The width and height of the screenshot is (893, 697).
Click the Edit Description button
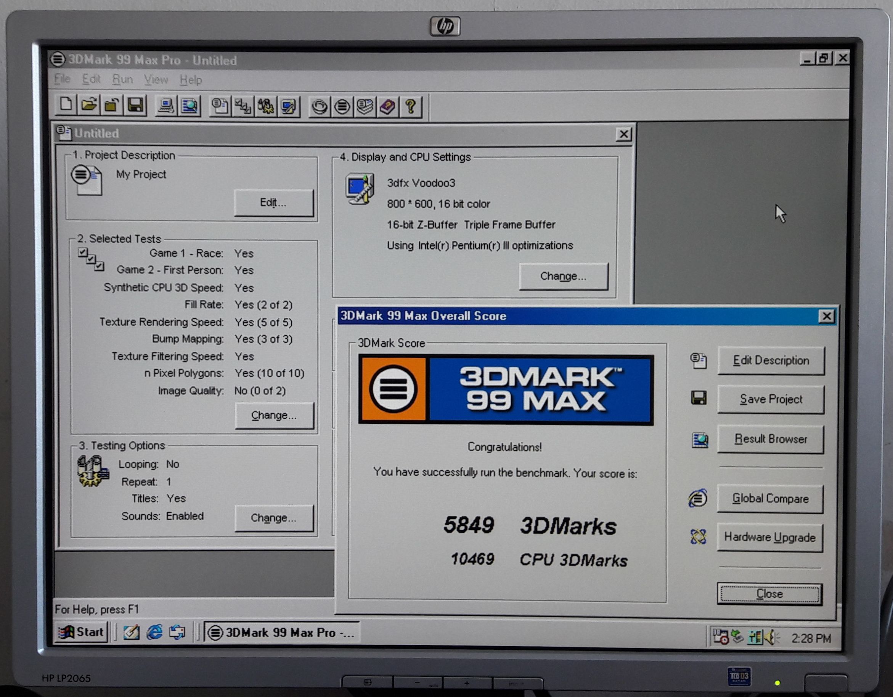(771, 361)
